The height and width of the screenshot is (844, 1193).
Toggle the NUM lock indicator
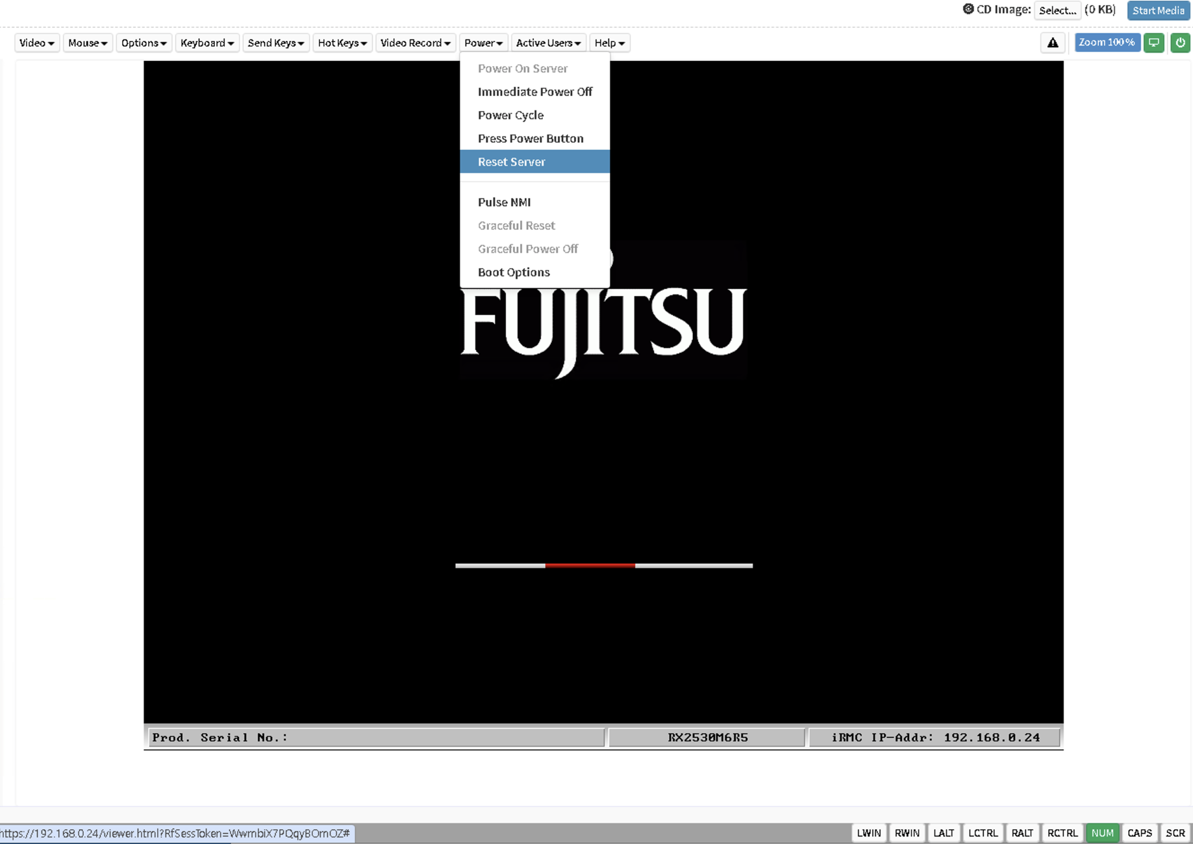(1103, 833)
